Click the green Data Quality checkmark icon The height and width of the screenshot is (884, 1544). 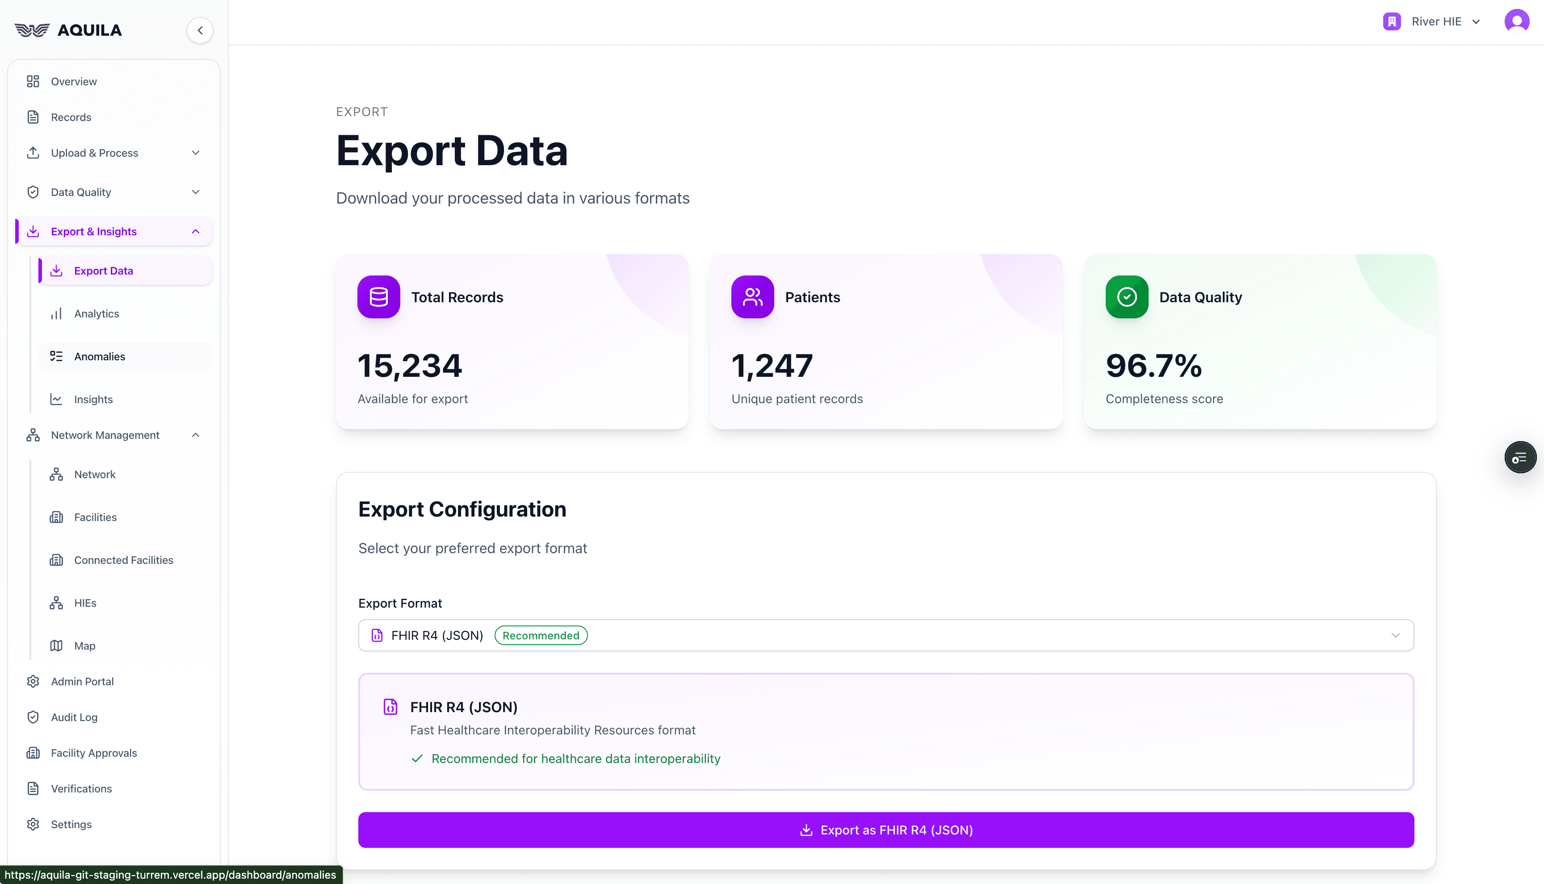(x=1126, y=297)
